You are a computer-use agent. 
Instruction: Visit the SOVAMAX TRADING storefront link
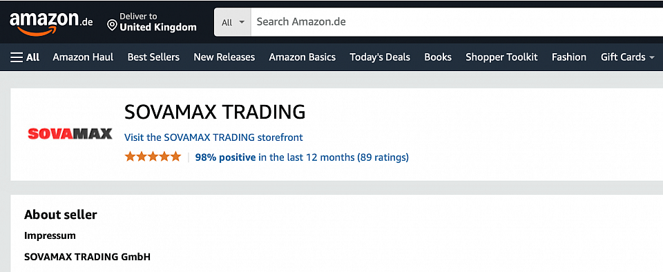point(213,137)
